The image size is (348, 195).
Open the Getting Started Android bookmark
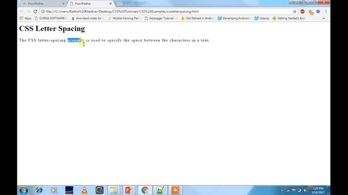click(289, 18)
